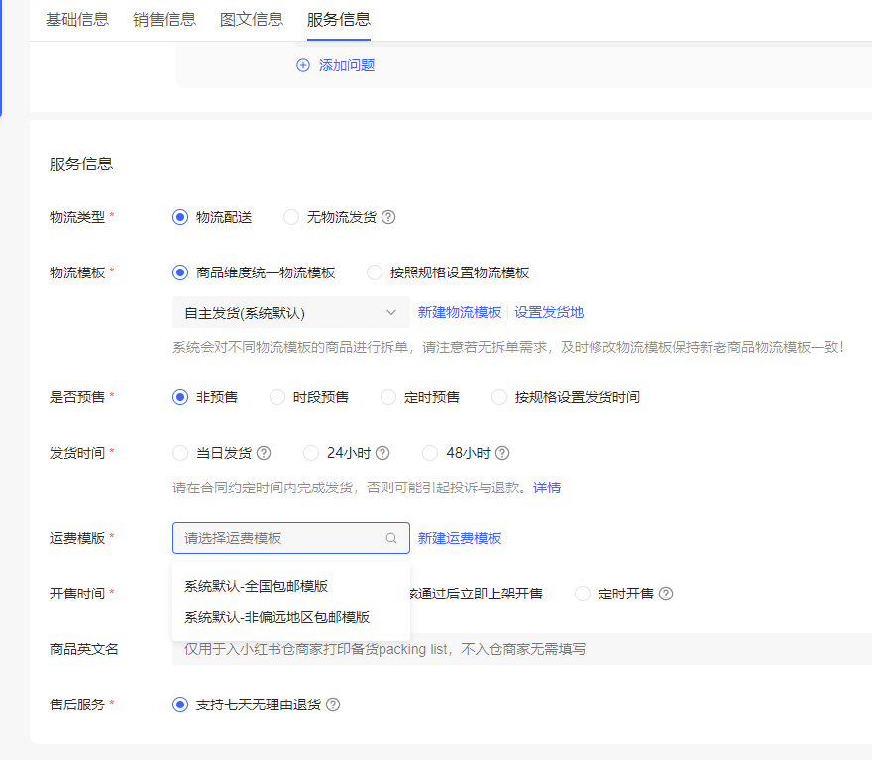Click the help icon beside 24小时
Screen dimensions: 872x760
[x=382, y=453]
